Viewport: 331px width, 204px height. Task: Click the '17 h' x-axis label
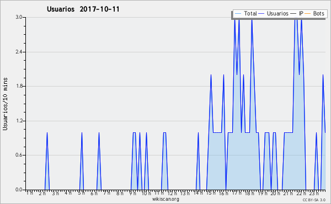pyautogui.click(x=237, y=193)
